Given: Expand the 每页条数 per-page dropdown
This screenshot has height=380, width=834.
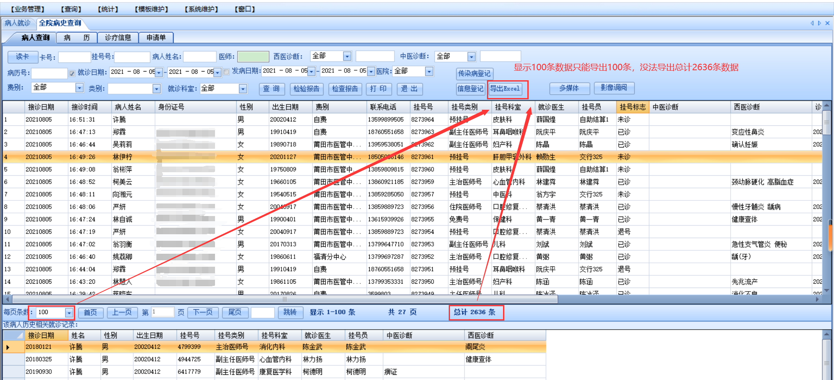Looking at the screenshot, I should coord(69,313).
